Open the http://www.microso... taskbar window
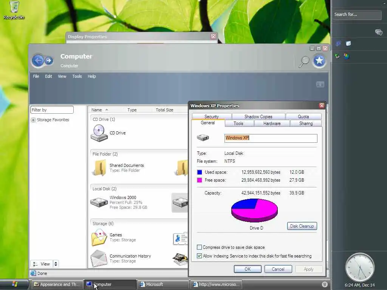This screenshot has width=387, height=290. (x=216, y=284)
